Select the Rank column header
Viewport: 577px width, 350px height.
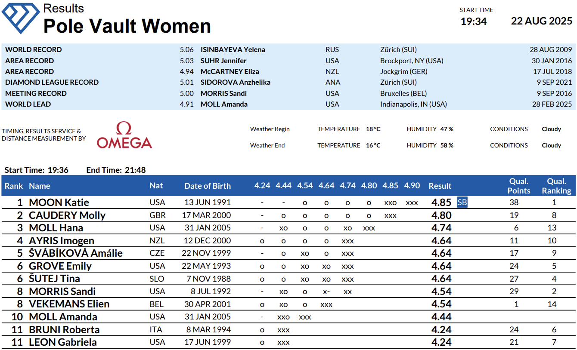pyautogui.click(x=14, y=186)
